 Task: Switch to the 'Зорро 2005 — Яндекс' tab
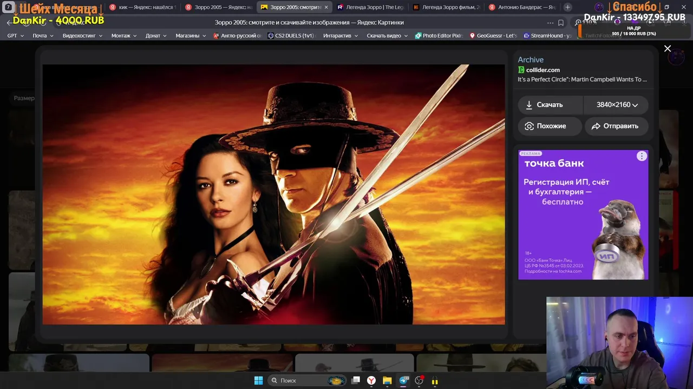click(219, 7)
